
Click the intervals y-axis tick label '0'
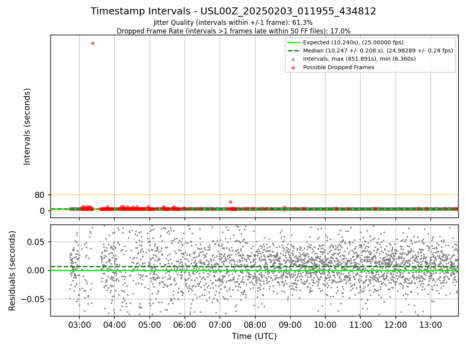42,211
